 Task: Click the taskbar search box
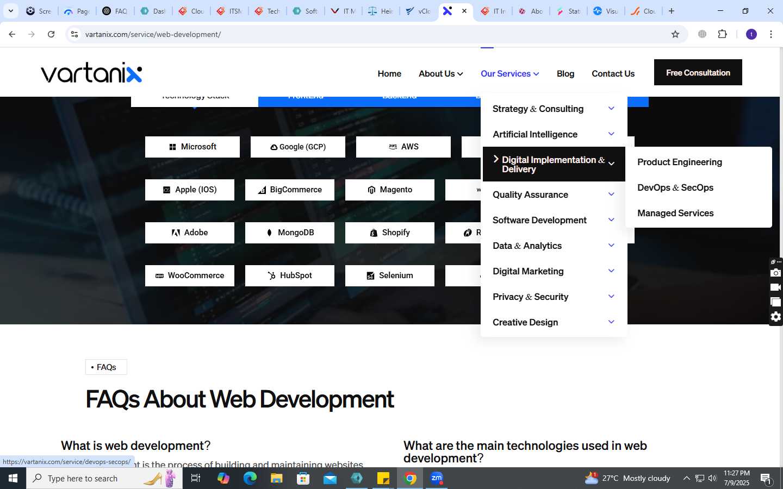click(x=104, y=478)
